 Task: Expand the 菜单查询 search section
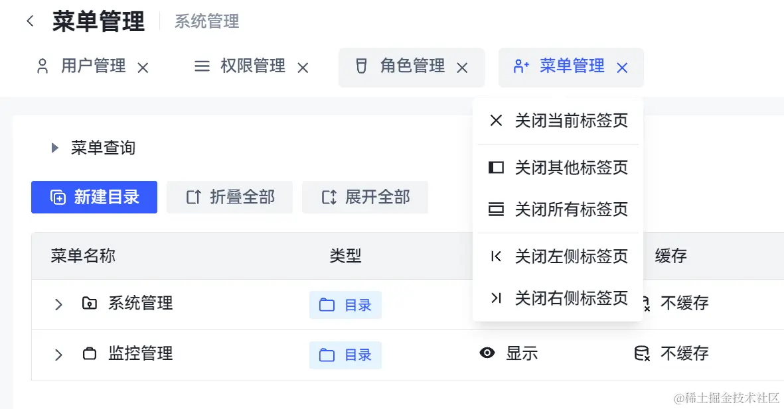[x=56, y=148]
